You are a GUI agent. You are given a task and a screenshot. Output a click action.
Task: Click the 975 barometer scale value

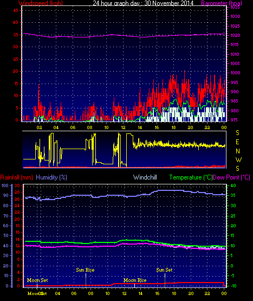point(235,120)
